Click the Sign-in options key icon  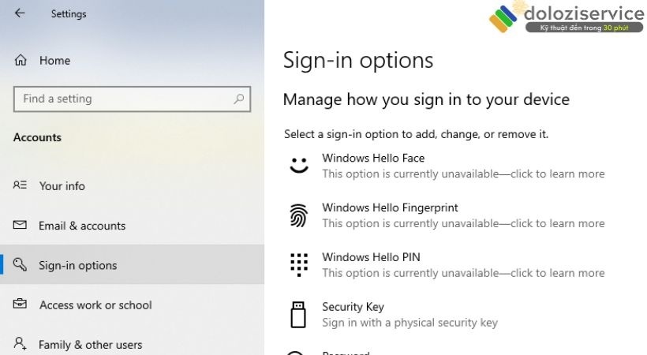pyautogui.click(x=20, y=264)
